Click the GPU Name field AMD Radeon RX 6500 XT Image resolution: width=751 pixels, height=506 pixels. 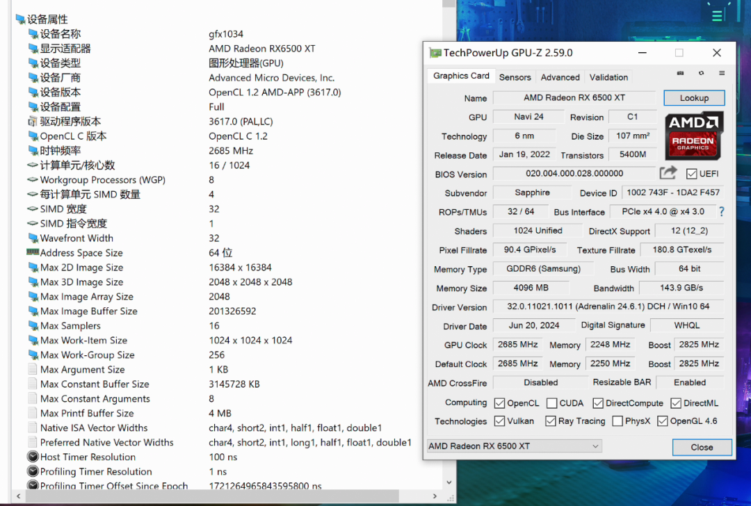tap(574, 98)
